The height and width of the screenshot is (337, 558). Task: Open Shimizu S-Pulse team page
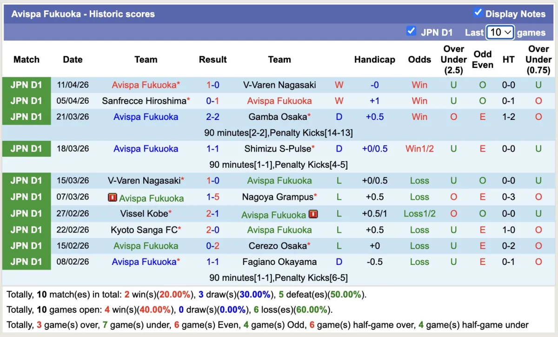pyautogui.click(x=278, y=149)
